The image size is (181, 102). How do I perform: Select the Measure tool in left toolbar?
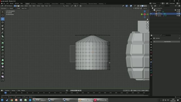pyautogui.click(x=3, y=36)
